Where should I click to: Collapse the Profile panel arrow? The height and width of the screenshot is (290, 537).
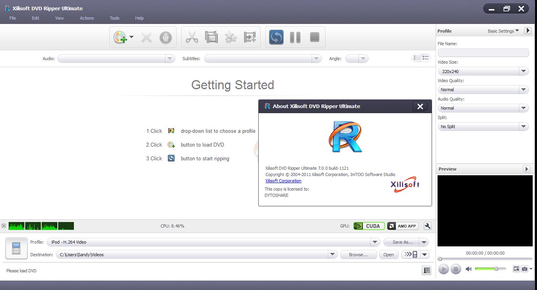point(528,31)
